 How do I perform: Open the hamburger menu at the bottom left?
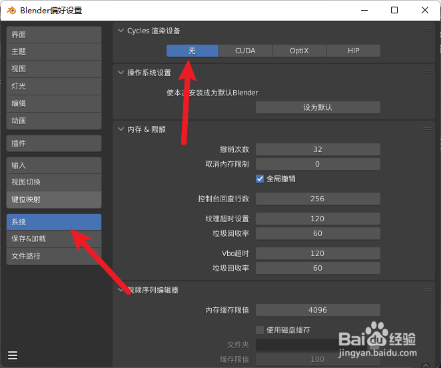pos(13,355)
